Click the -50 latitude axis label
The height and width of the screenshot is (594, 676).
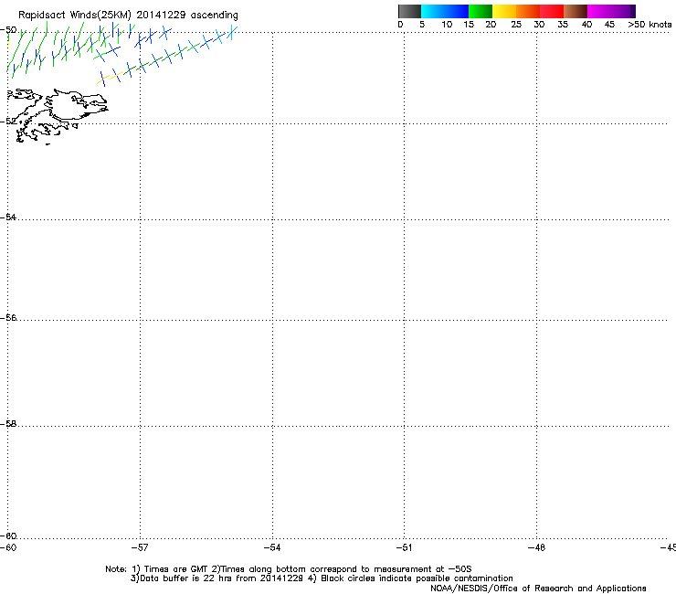pos(8,30)
